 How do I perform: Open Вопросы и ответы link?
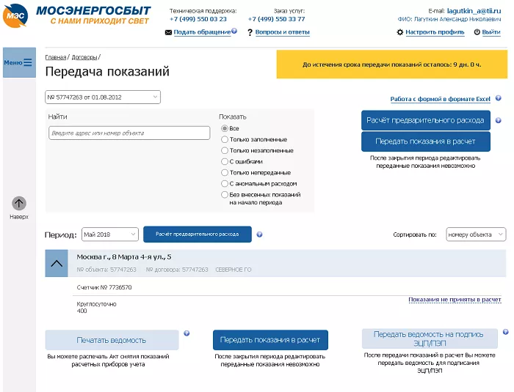[282, 32]
